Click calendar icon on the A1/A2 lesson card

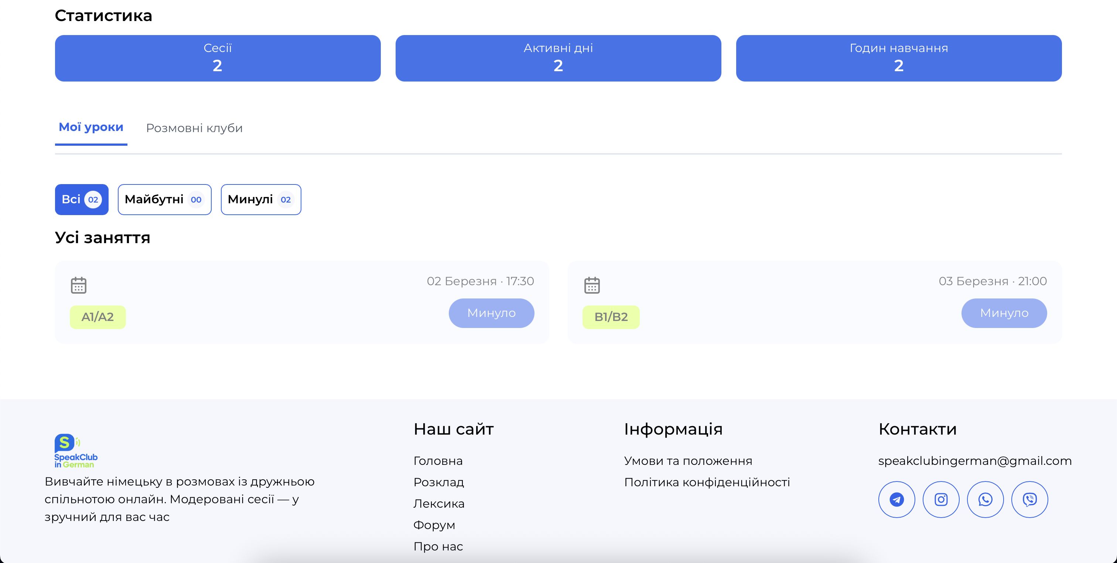pyautogui.click(x=78, y=285)
